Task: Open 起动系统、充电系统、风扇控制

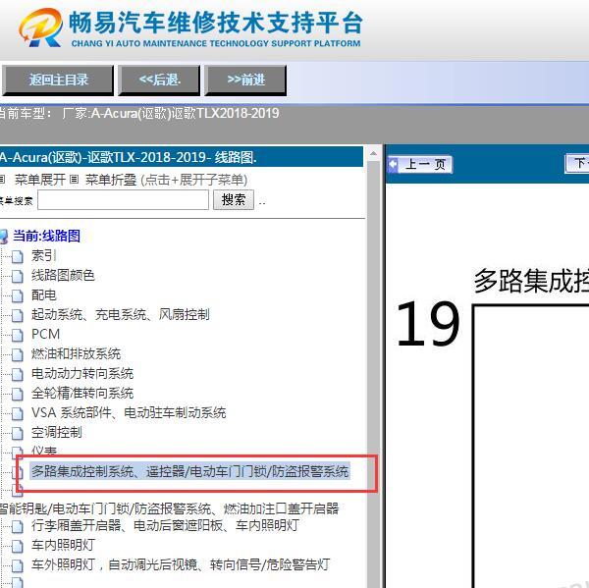Action: (120, 314)
